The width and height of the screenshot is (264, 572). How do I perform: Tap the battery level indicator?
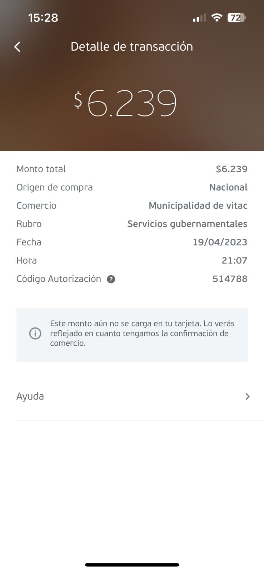click(x=236, y=18)
